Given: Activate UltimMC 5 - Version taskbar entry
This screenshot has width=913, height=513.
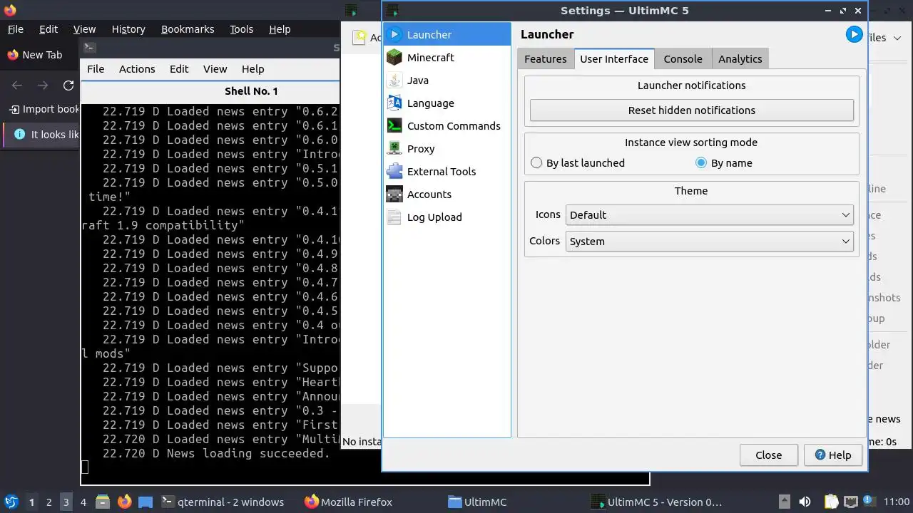Looking at the screenshot, I should point(657,502).
